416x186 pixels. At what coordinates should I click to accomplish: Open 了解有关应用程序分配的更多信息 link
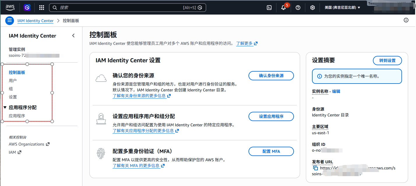click(x=143, y=131)
